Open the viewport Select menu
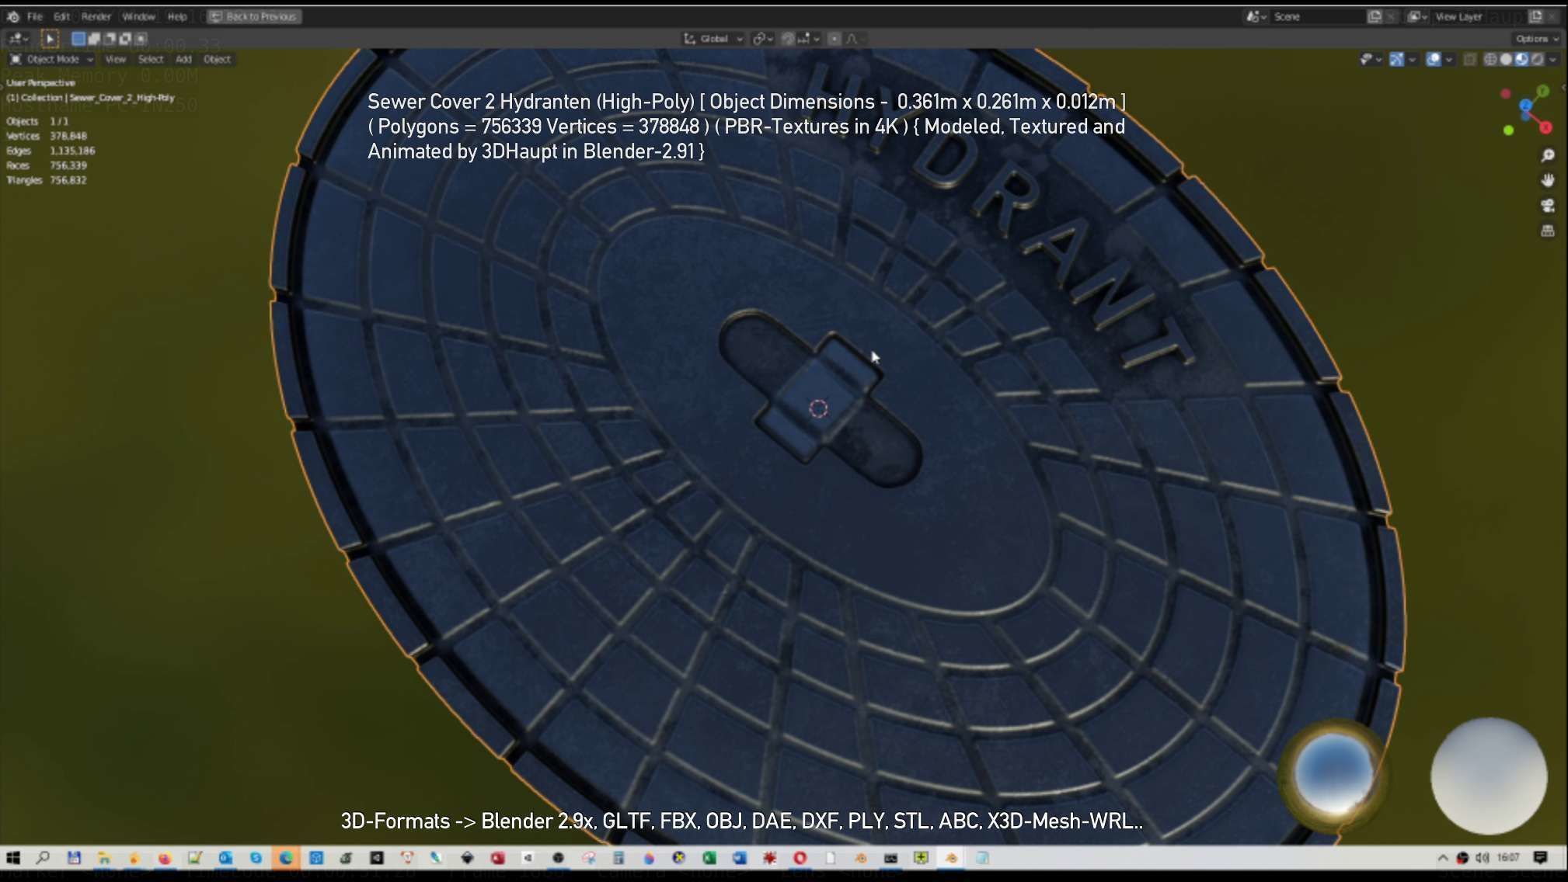 (x=151, y=59)
